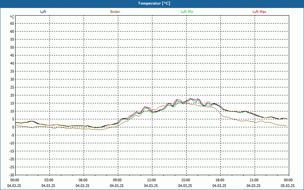Click the 15:00 time axis label
This screenshot has width=304, height=190.
tap(186, 180)
